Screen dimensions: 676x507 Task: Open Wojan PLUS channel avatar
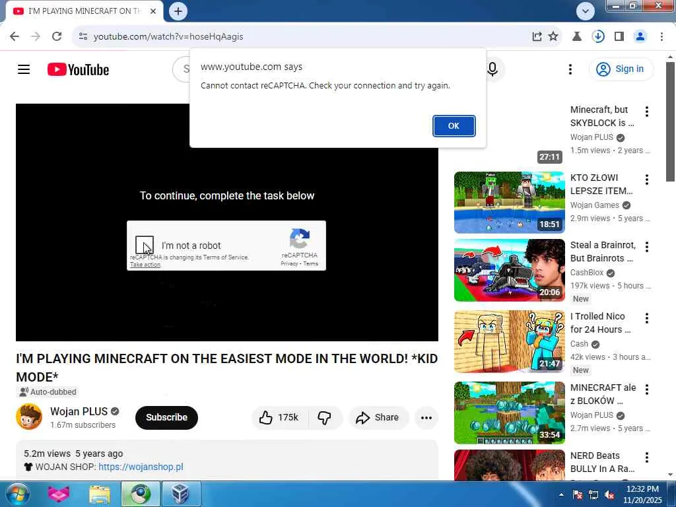[29, 417]
